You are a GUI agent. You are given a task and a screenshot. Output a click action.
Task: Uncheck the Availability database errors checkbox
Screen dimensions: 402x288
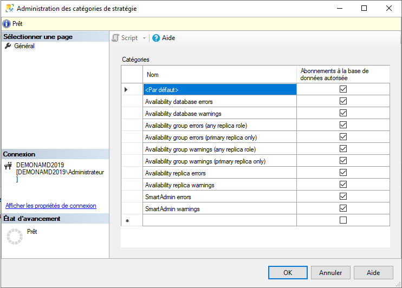click(342, 101)
